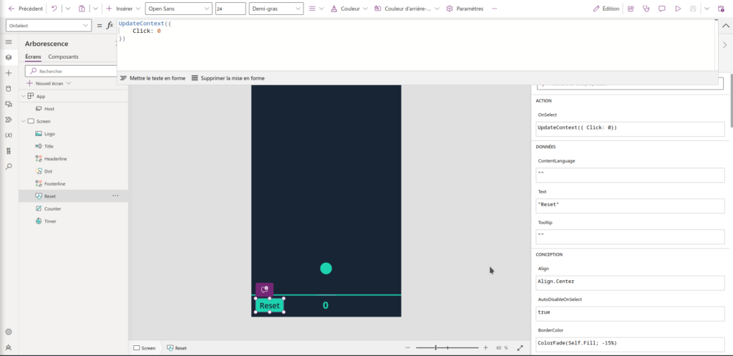Click the insert plus icon in left rail
The width and height of the screenshot is (733, 356).
(9, 74)
